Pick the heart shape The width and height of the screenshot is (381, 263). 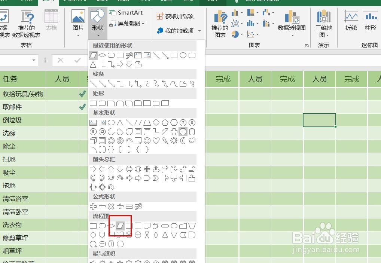pyautogui.click(x=156, y=141)
